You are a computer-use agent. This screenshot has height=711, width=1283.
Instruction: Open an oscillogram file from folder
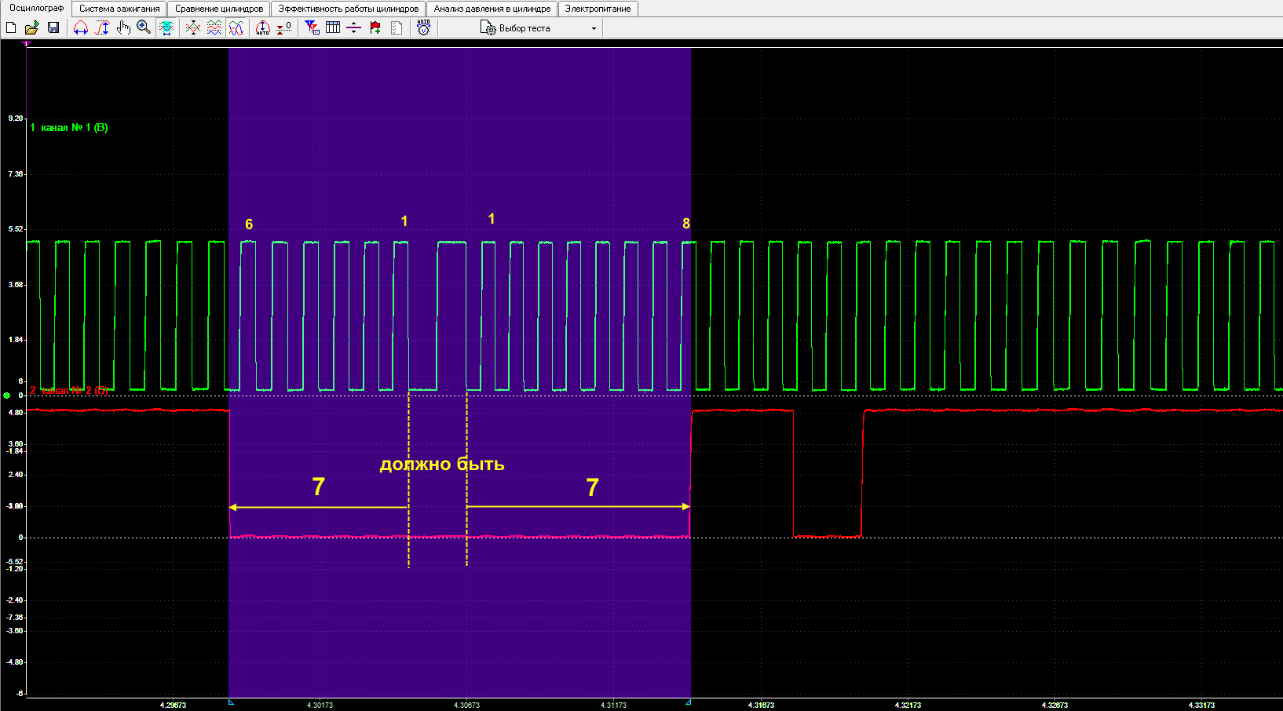tap(31, 28)
